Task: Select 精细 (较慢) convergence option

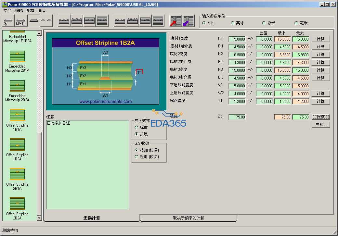Action: [x=136, y=150]
